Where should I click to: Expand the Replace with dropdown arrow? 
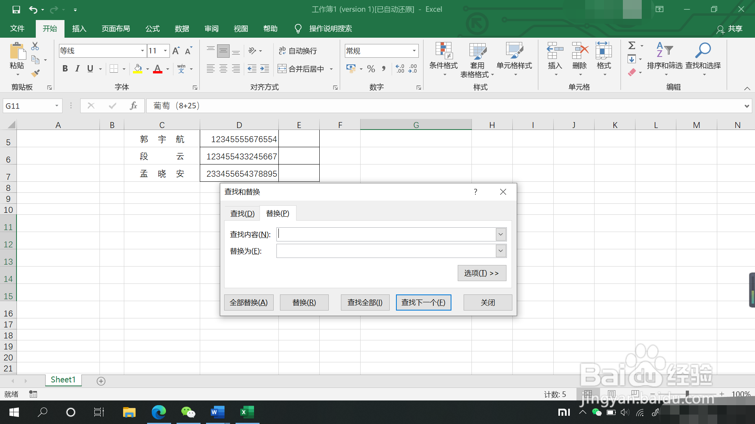click(501, 251)
